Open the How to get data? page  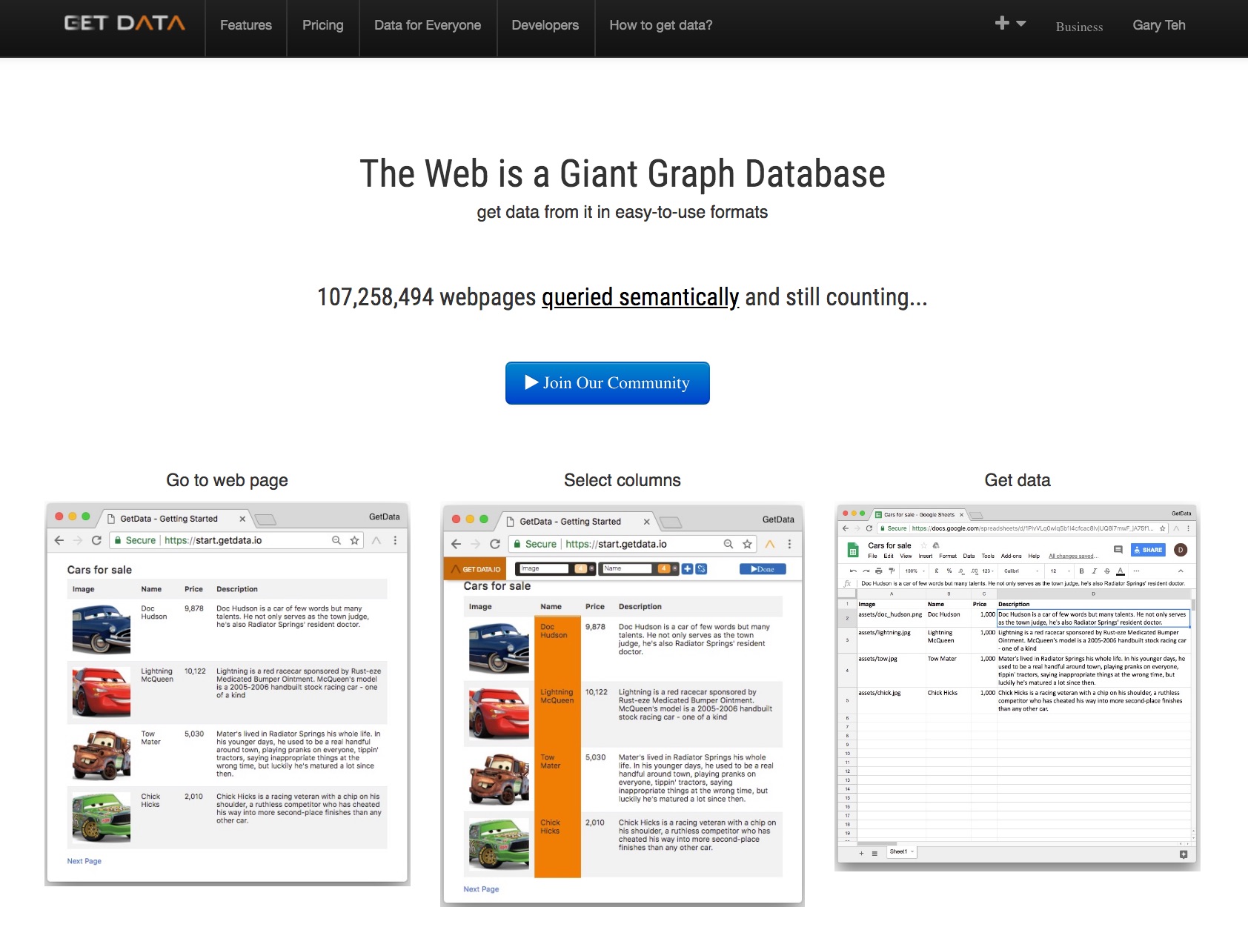click(x=661, y=25)
